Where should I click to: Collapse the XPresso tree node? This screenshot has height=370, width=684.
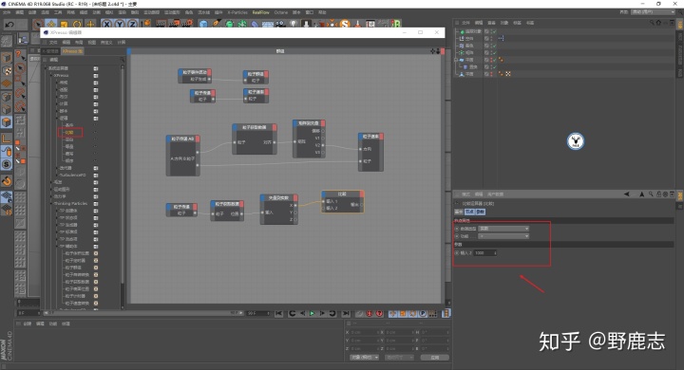point(51,75)
